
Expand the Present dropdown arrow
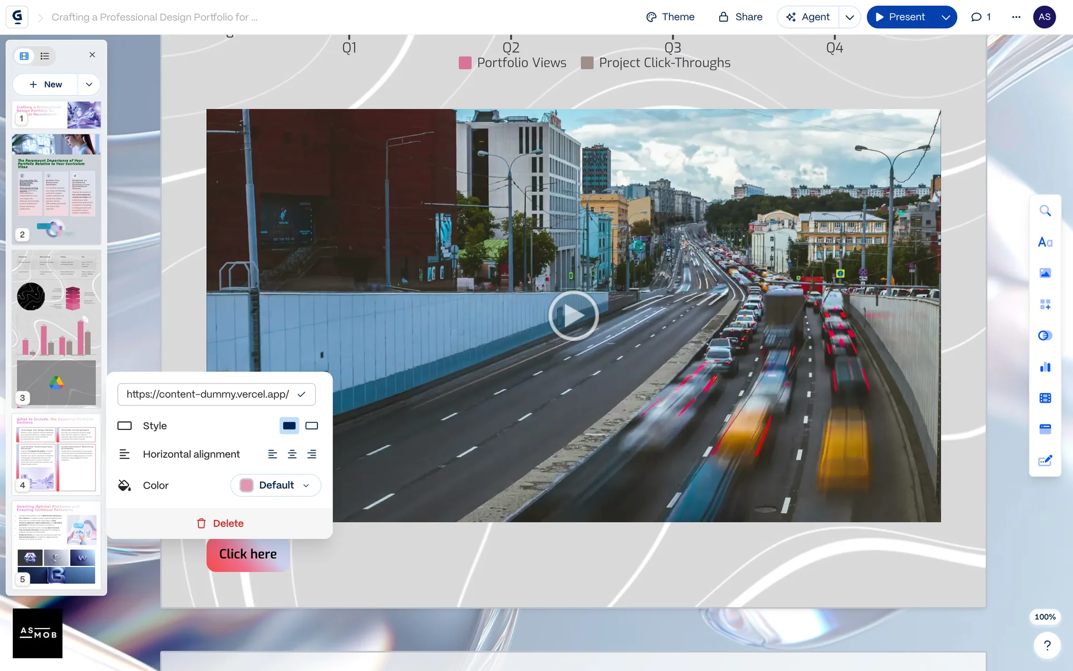(x=946, y=17)
